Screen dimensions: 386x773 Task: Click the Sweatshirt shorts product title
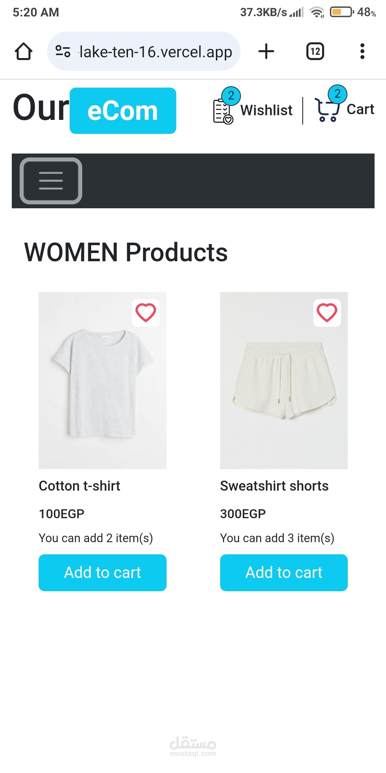click(x=274, y=486)
